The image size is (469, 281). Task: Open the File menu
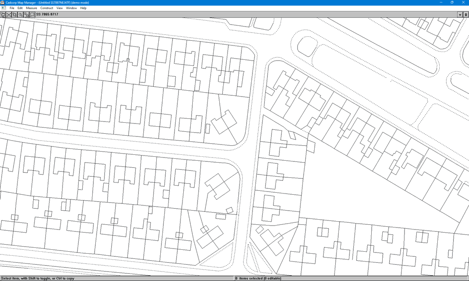coord(12,8)
